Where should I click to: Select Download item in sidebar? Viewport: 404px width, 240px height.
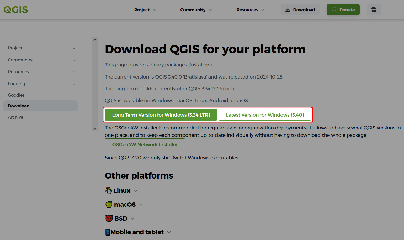40,106
